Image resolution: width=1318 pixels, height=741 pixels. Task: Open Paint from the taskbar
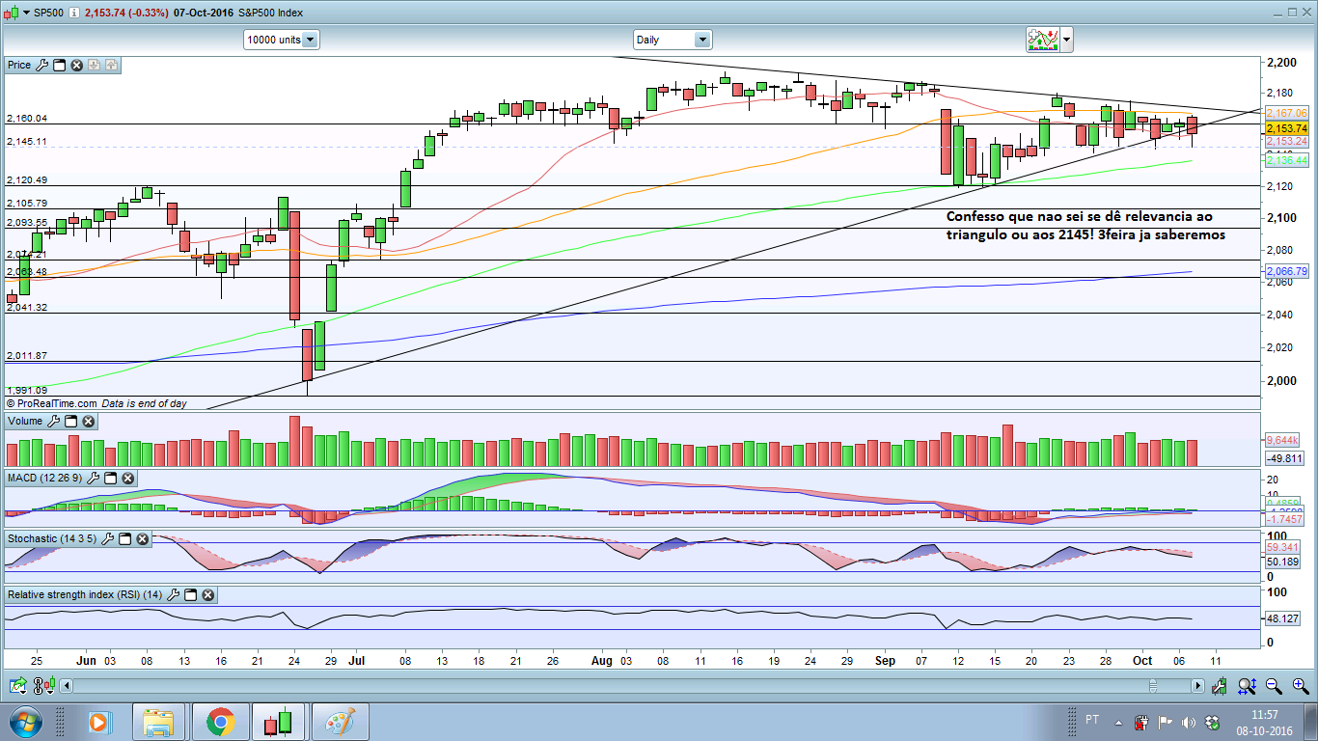(339, 721)
